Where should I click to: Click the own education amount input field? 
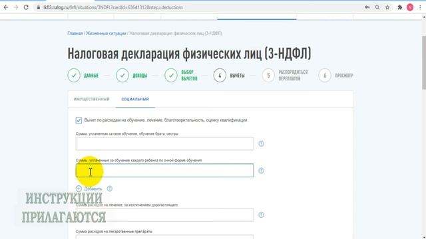[164, 143]
